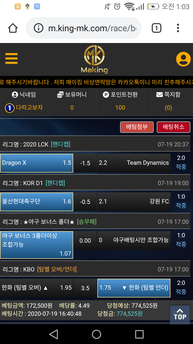The width and height of the screenshot is (193, 344).
Task: Click the 배팅첨부 button
Action: [137, 127]
